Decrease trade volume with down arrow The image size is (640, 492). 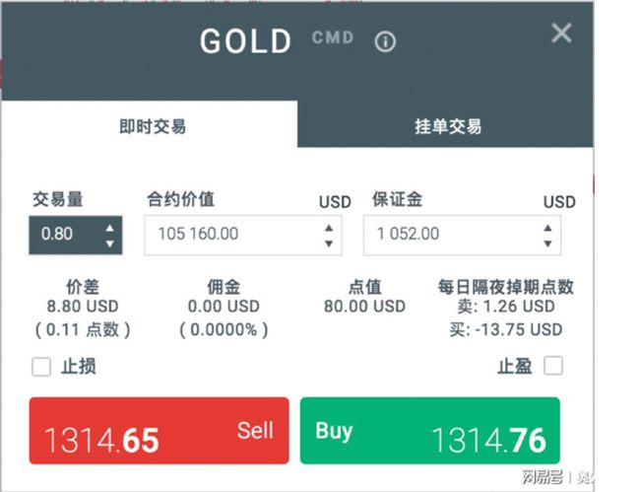(x=109, y=243)
